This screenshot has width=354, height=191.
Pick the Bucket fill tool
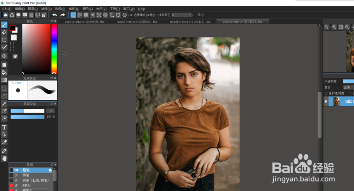click(x=4, y=72)
